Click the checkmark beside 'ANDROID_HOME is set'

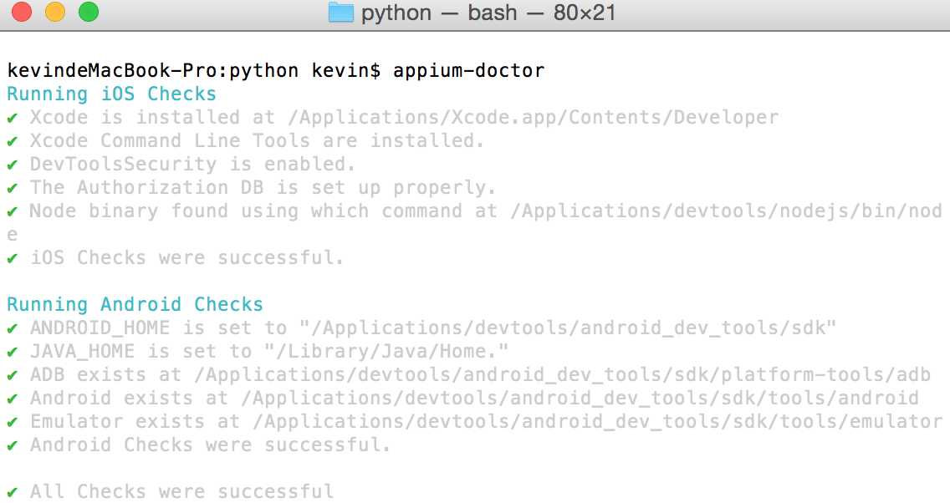[x=12, y=328]
